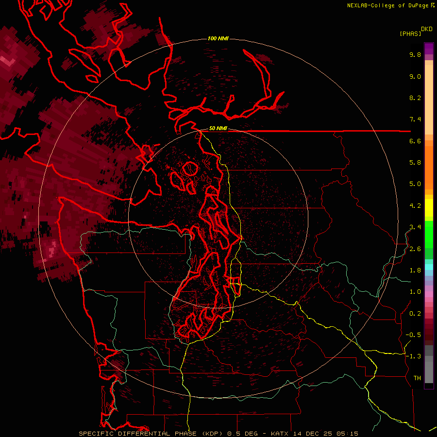Screen dimensions: 437x437
Task: Click the yellow segment of the color bar
Action: click(429, 208)
